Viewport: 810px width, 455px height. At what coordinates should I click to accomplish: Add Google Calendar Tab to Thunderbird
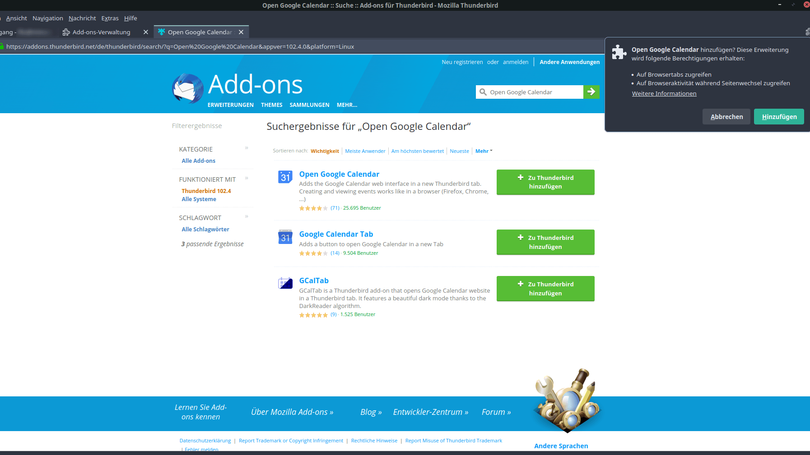coord(545,242)
